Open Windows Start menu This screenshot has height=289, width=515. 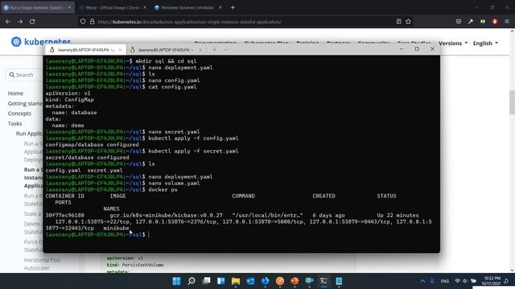click(176, 281)
